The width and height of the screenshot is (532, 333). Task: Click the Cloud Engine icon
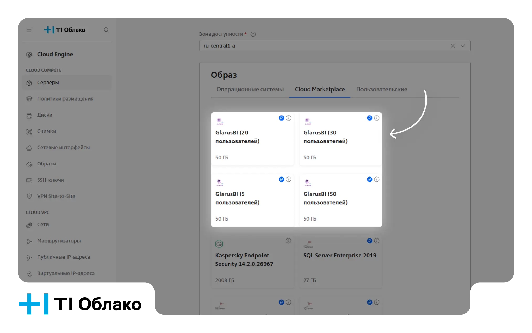pyautogui.click(x=29, y=55)
